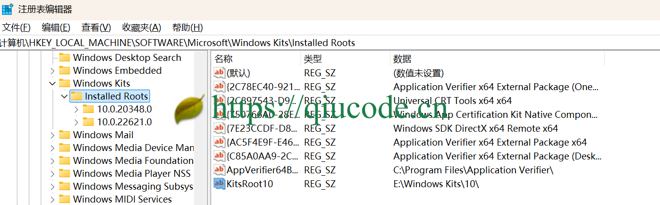Click the Windows Mail folder icon
The height and width of the screenshot is (205, 660).
click(65, 135)
